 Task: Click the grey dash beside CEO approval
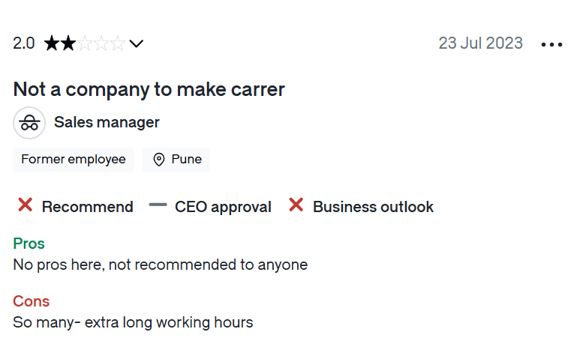click(158, 205)
